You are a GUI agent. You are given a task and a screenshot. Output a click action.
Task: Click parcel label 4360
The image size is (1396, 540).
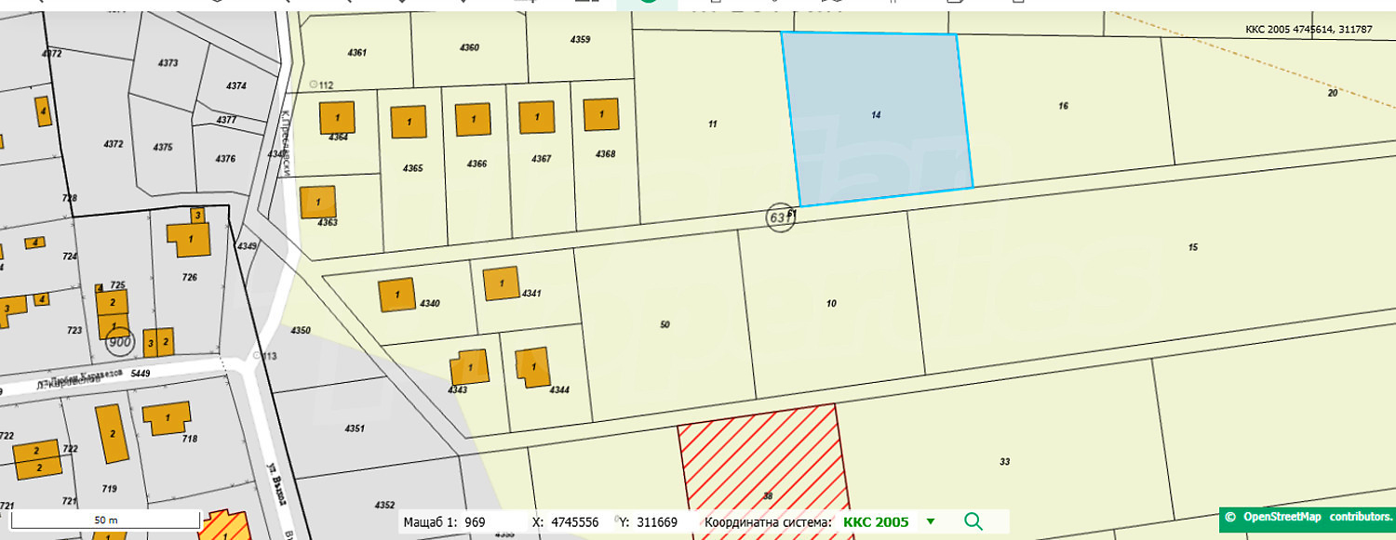pyautogui.click(x=469, y=46)
